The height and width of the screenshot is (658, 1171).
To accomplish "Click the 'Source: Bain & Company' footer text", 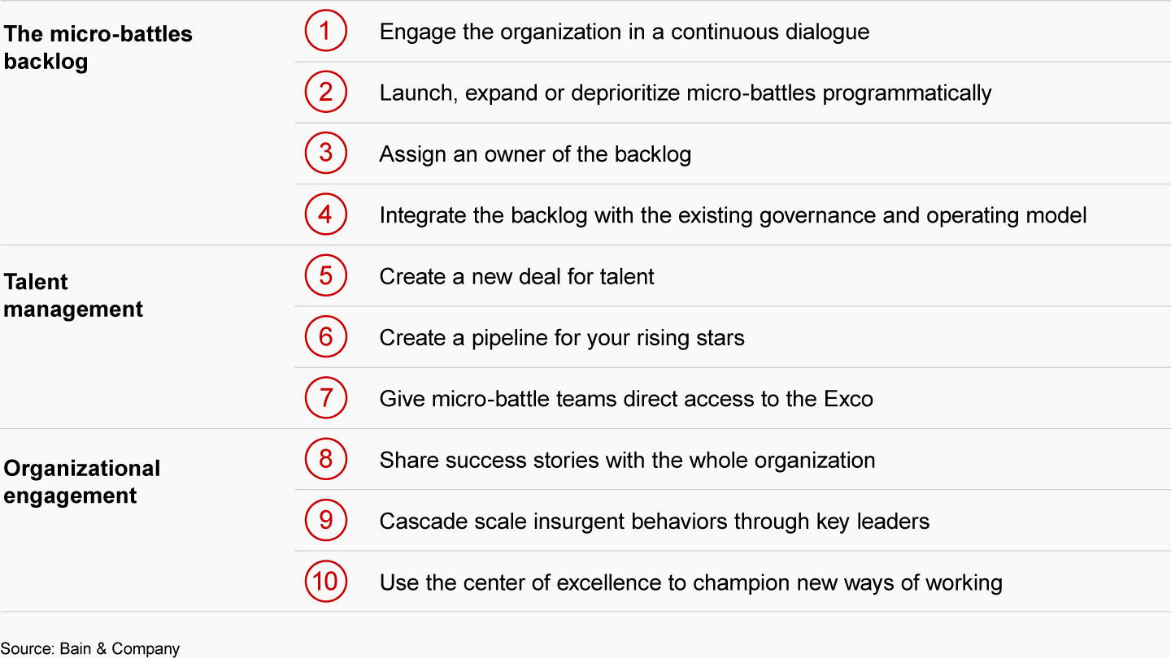I will pos(90,648).
